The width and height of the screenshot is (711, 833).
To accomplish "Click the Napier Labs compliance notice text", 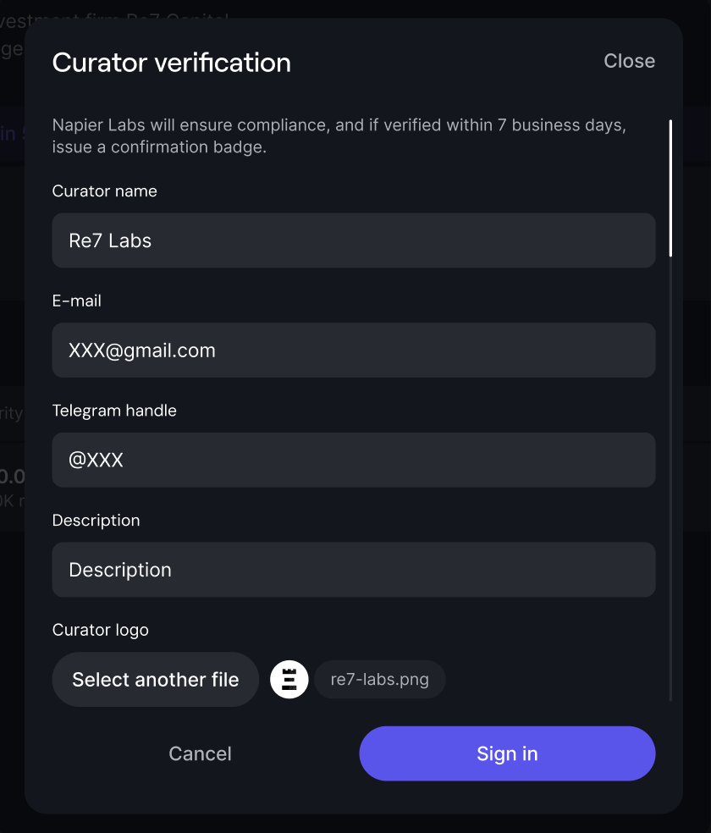I will 339,136.
